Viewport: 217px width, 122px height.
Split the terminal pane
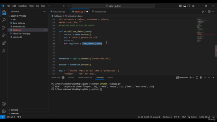click(x=197, y=78)
